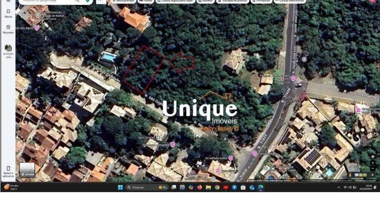This screenshot has height=201, width=380.
Task: Select the pink lodging pin near R. Treze junction
Action: (x=293, y=78)
